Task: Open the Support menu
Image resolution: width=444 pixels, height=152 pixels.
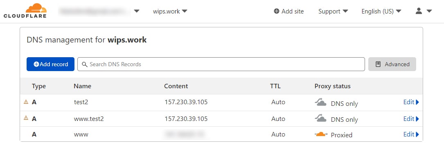Action: coord(333,11)
